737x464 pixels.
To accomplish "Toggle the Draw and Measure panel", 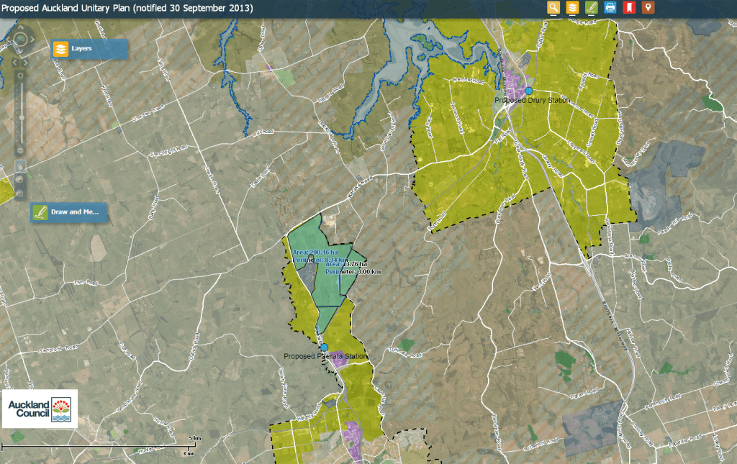I will [69, 212].
